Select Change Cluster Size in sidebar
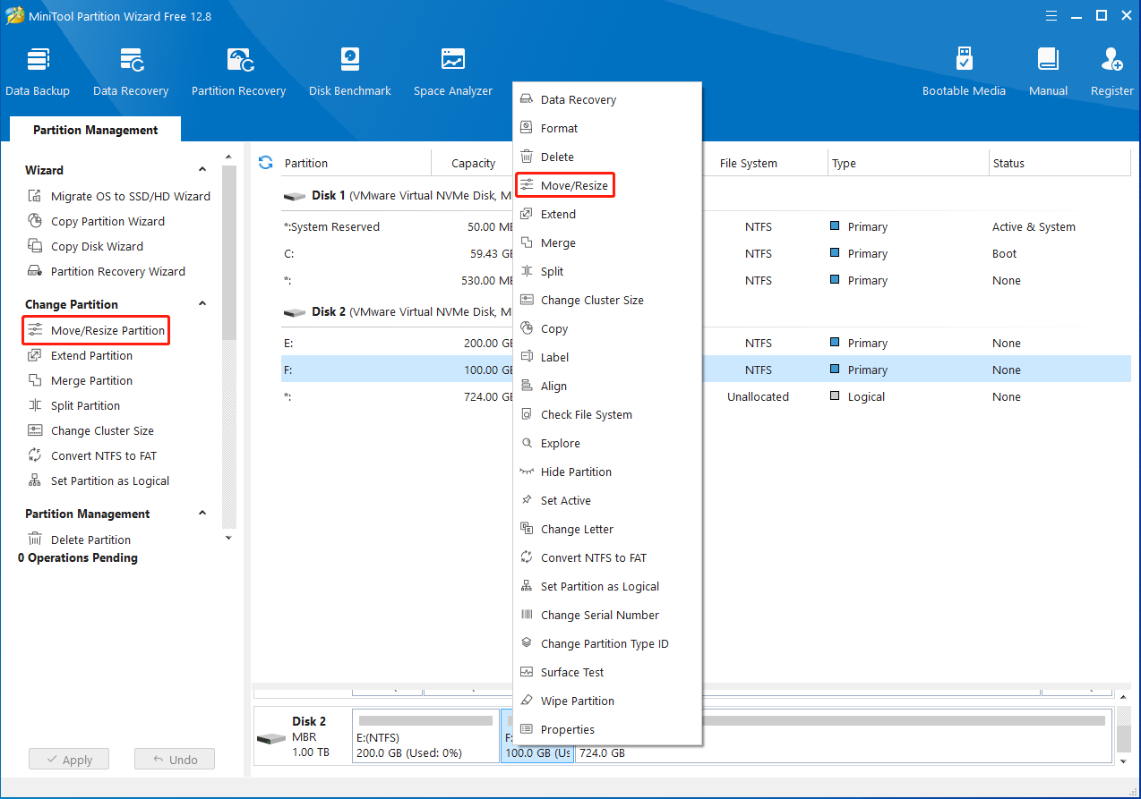 click(90, 430)
